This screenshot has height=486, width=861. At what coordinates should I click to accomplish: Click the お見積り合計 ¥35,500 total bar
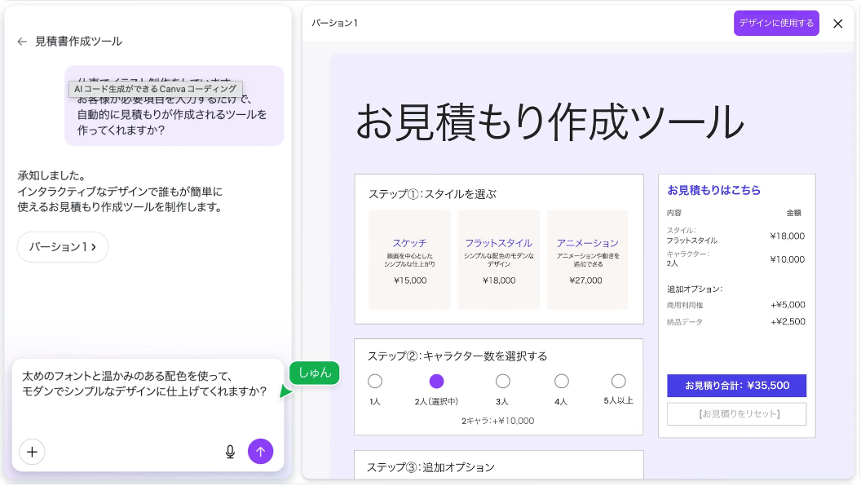point(736,386)
